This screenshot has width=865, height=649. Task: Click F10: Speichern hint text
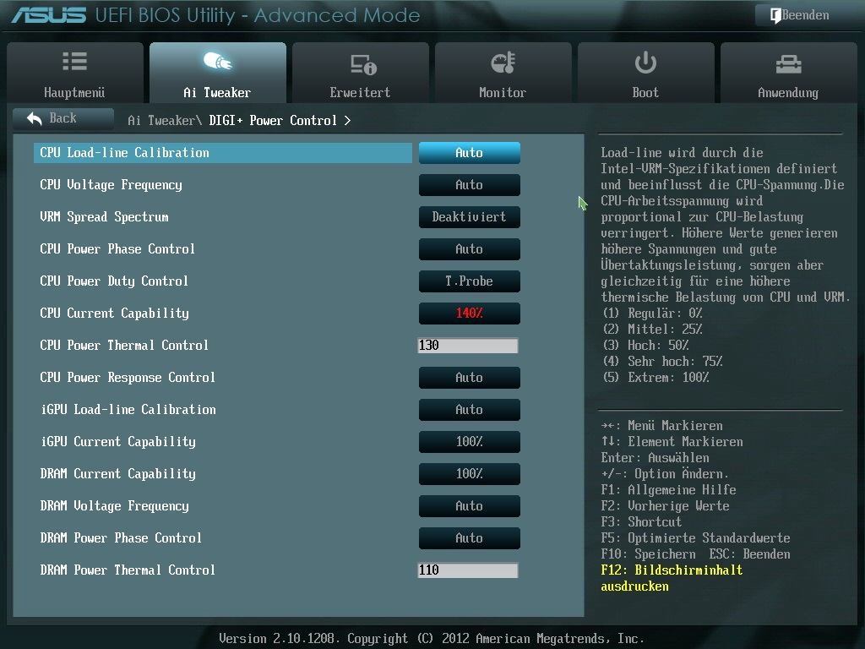pyautogui.click(x=648, y=554)
